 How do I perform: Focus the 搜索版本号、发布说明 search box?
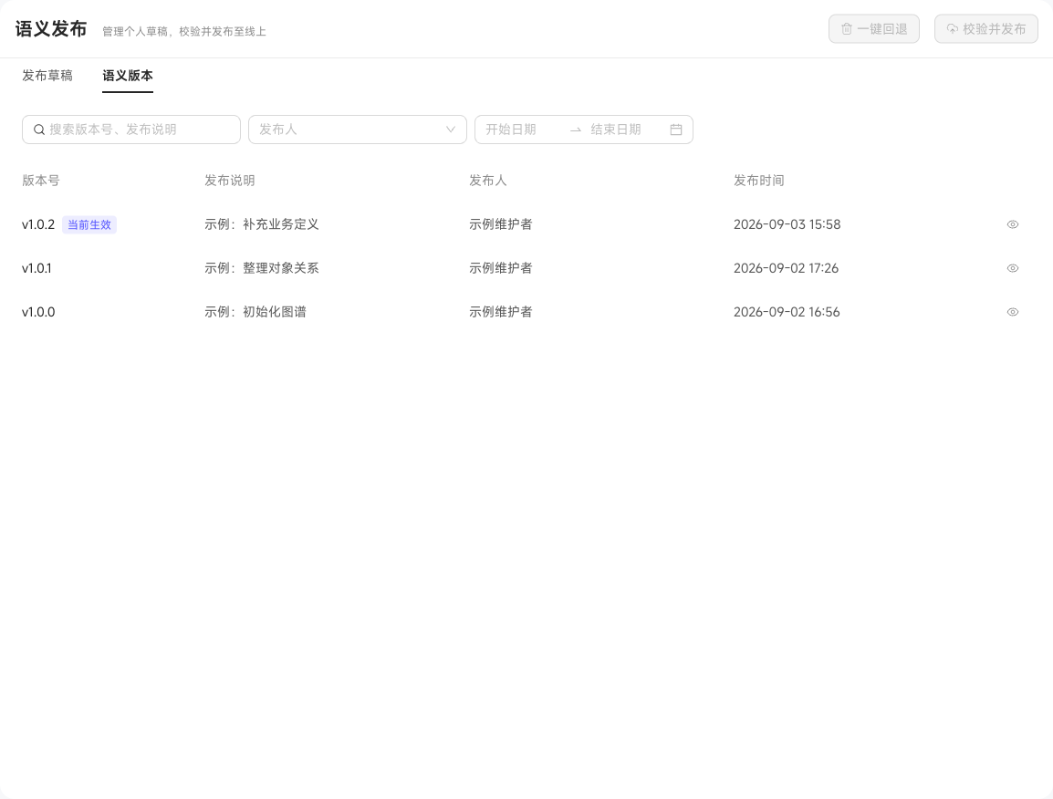point(131,130)
